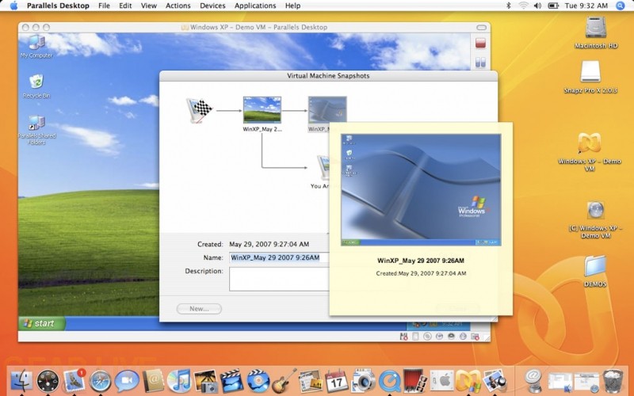This screenshot has width=634, height=396.
Task: Click the red Stop VM button in Parallels toolbar
Action: (x=480, y=44)
